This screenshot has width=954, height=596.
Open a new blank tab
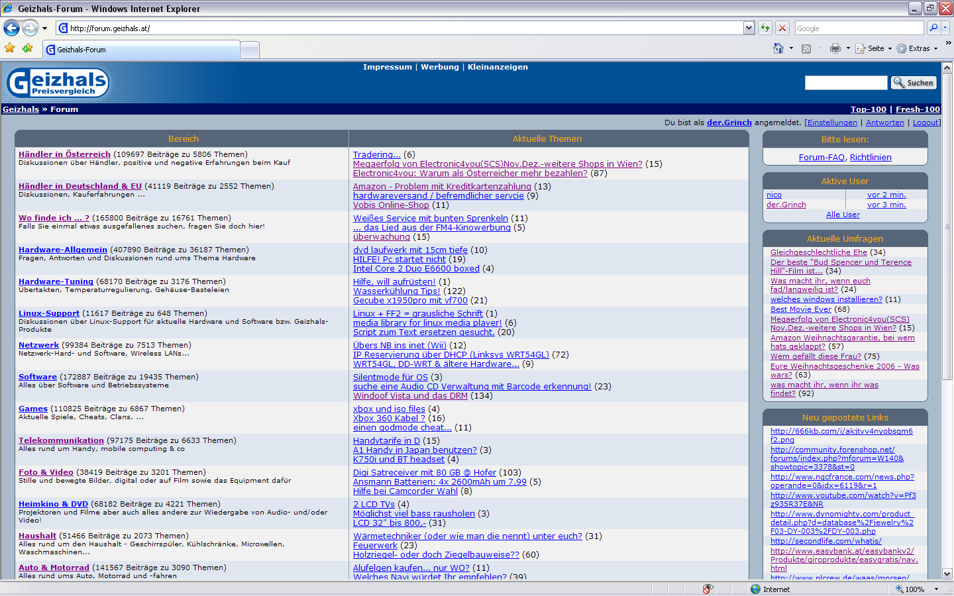(x=250, y=50)
